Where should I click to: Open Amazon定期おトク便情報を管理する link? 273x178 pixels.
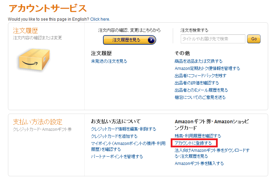tap(207, 69)
